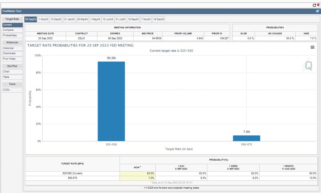Screen dimensions: 321x193
Task: Click the 525-550 (Current) table row label
Action: coord(72,173)
